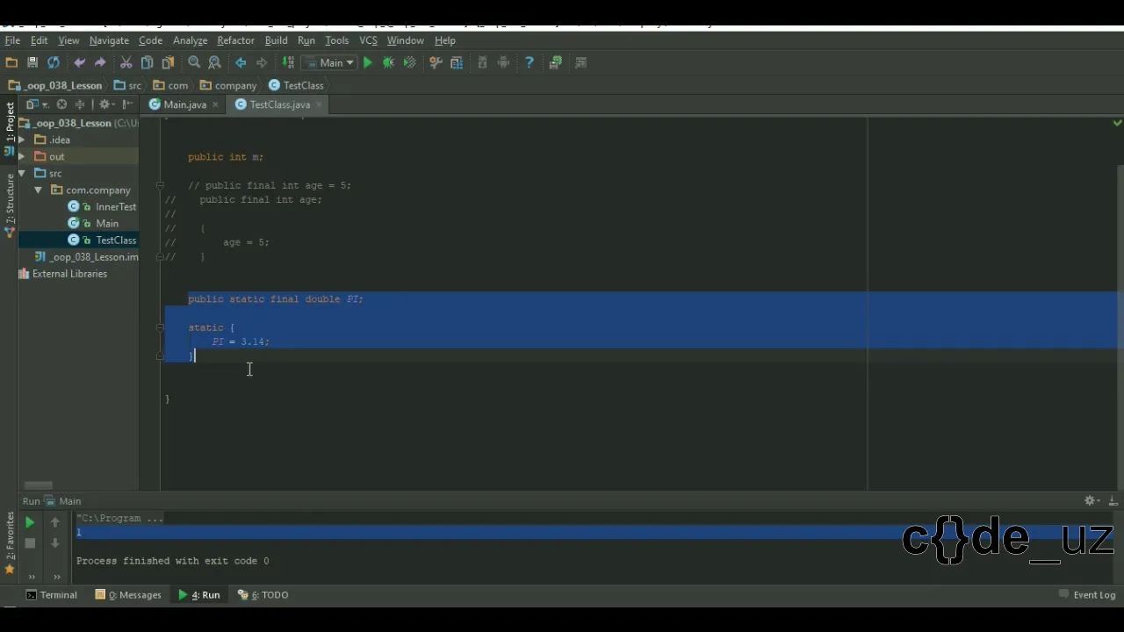Open the Code menu
This screenshot has height=632, width=1124.
tap(150, 40)
